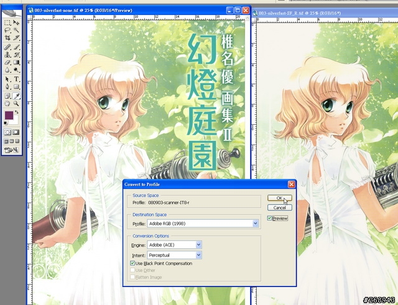Viewport: 398px width, 305px height.
Task: Click the 003-silverfast-none.tif title bar
Action: tap(127, 11)
